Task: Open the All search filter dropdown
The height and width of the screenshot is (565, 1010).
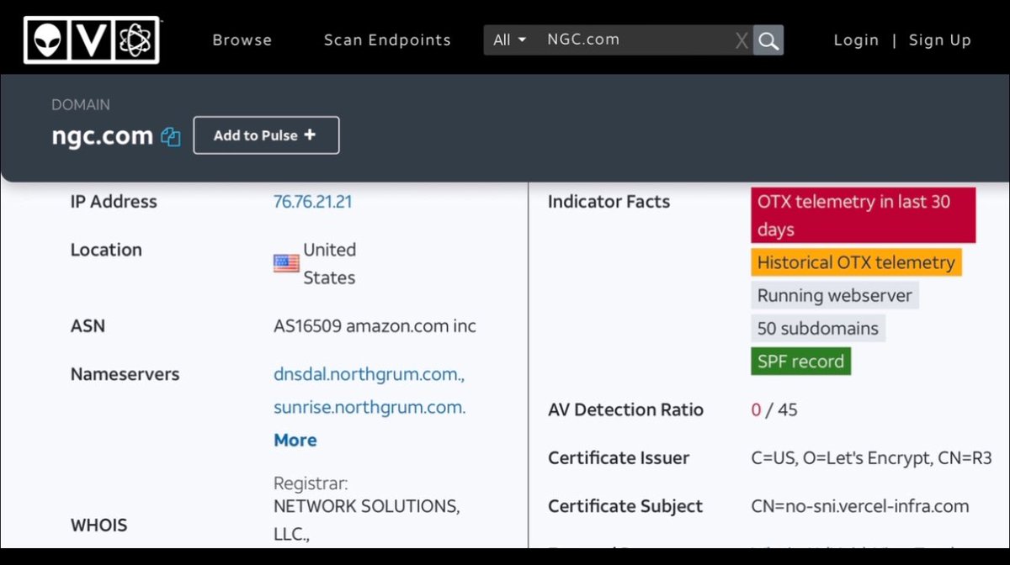Action: pos(510,40)
